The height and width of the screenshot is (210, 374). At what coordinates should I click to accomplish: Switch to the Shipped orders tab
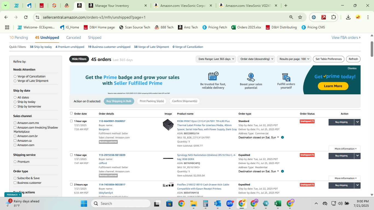[95, 37]
